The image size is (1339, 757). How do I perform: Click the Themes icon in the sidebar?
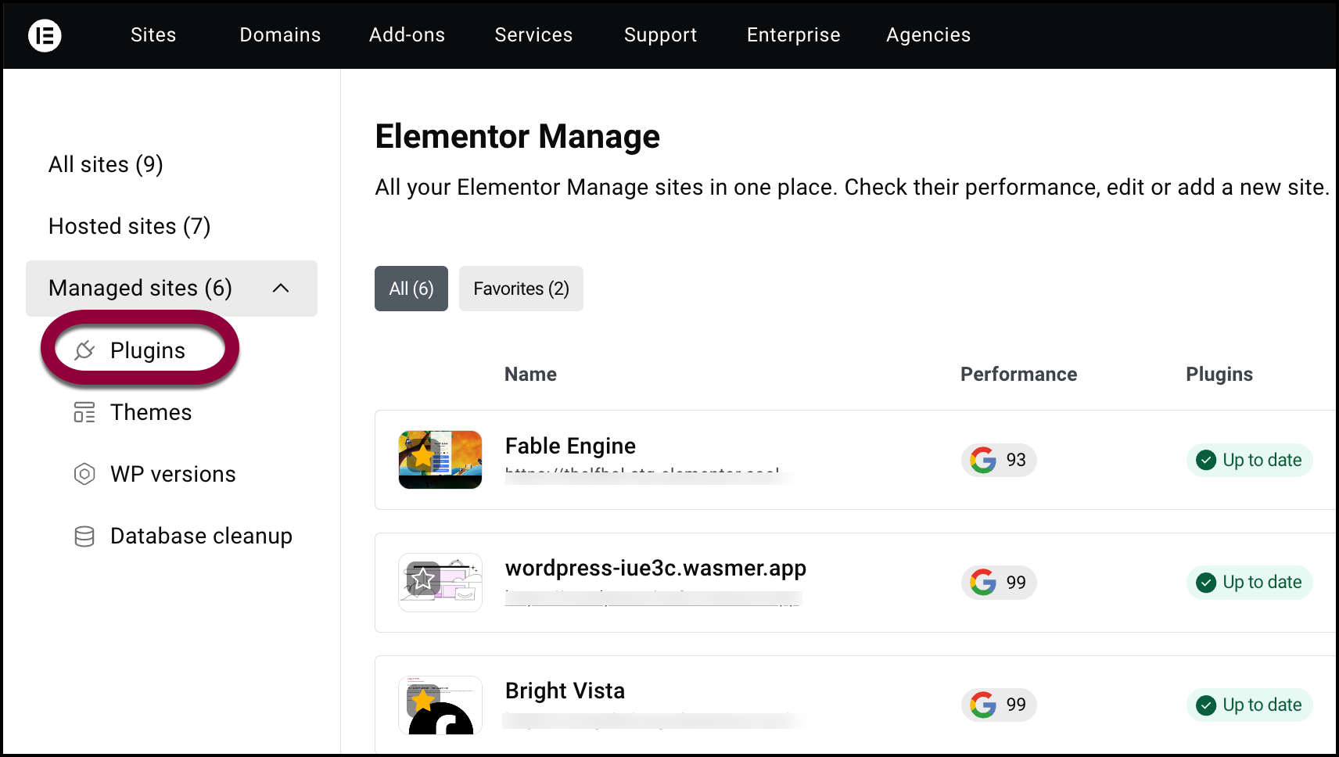pos(84,412)
